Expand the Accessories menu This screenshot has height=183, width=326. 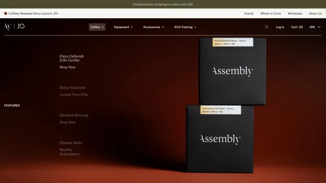154,27
